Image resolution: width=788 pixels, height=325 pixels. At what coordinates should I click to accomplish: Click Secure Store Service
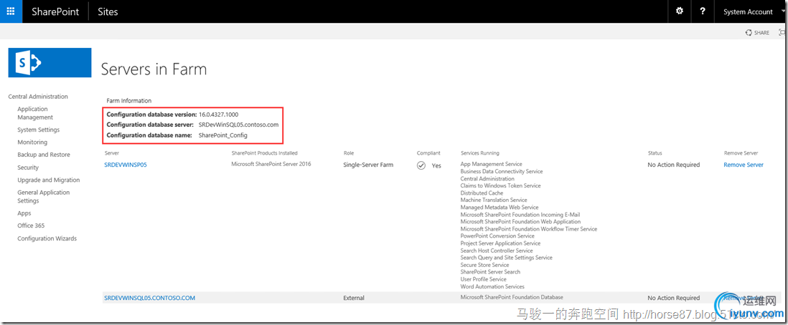pyautogui.click(x=485, y=265)
